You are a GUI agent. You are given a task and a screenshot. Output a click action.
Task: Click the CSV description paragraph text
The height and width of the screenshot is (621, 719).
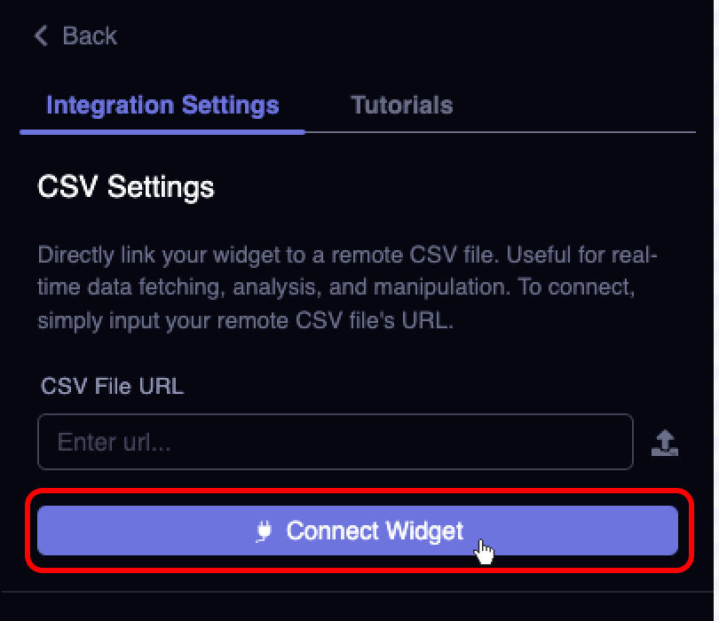(x=347, y=287)
